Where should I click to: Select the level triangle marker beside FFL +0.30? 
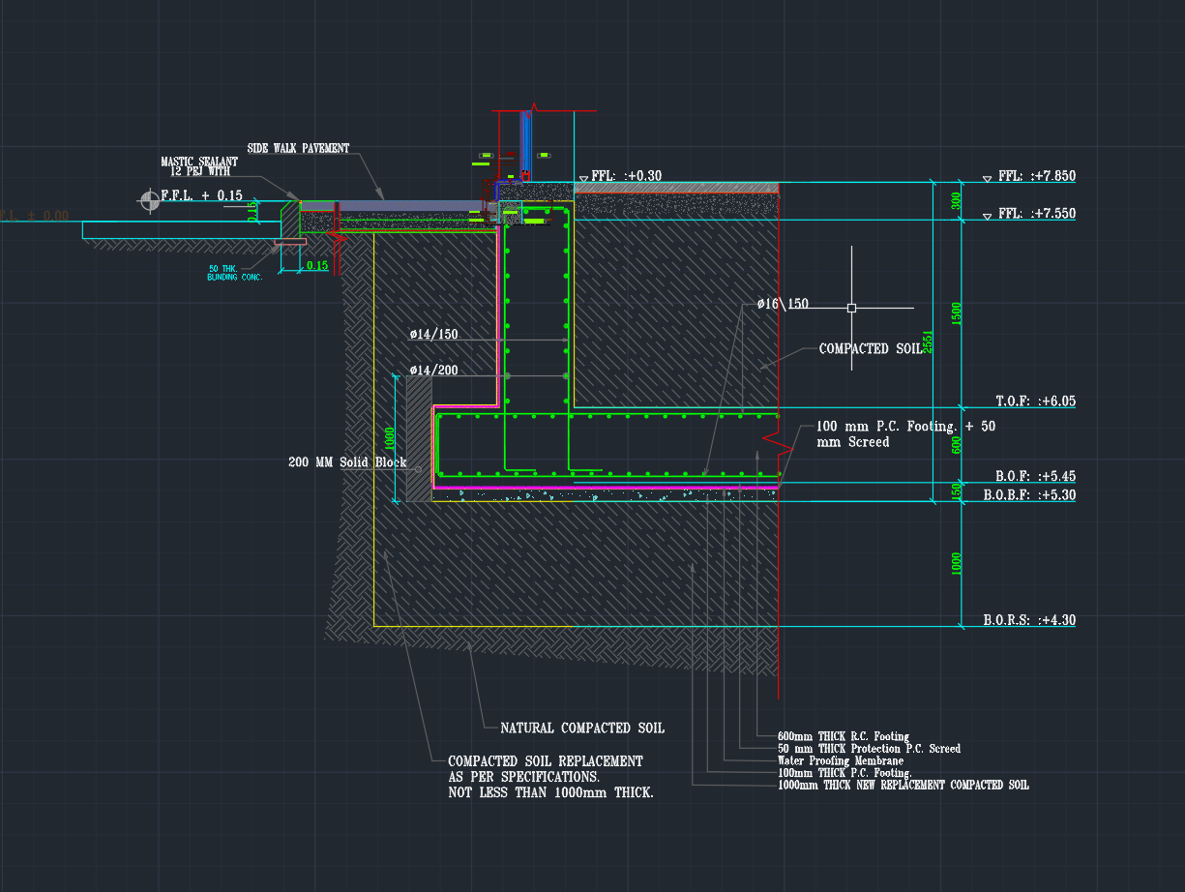[x=583, y=177]
